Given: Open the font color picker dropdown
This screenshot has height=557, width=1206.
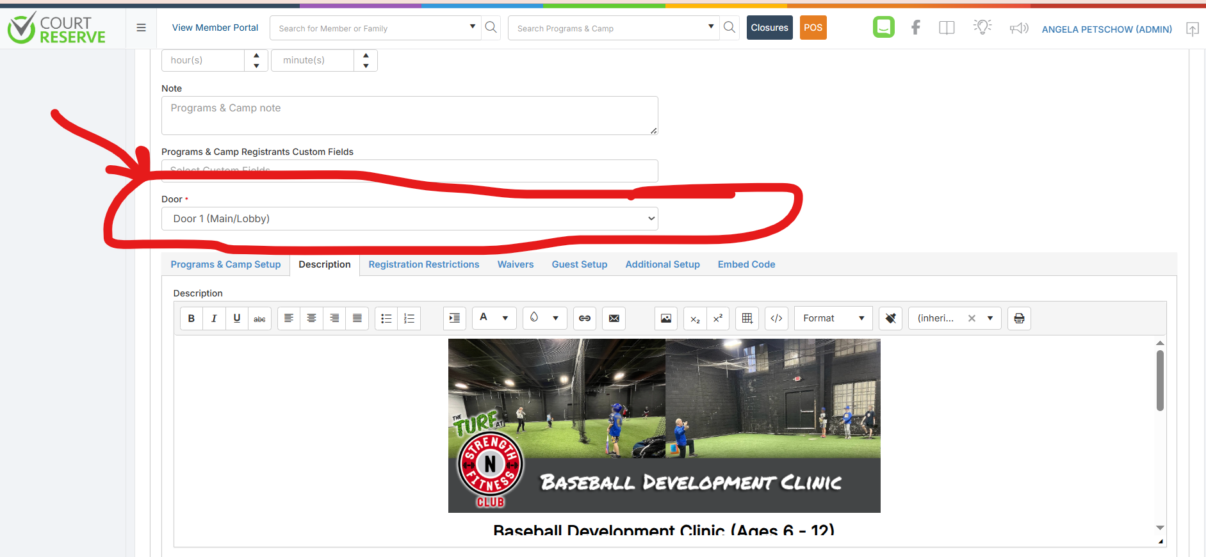Looking at the screenshot, I should point(505,318).
